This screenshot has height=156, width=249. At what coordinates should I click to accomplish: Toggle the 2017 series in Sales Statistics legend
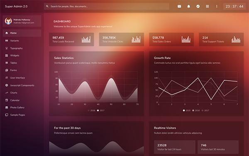(x=101, y=110)
